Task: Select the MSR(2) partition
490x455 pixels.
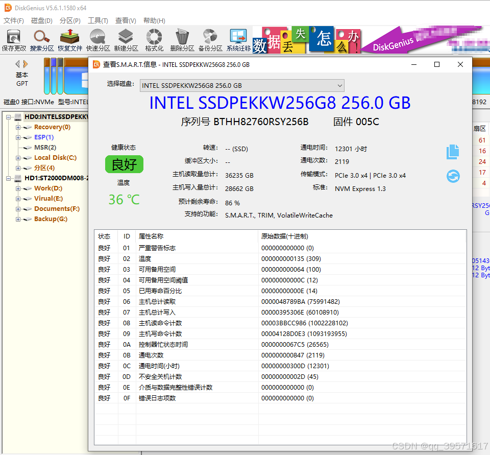Action: (45, 148)
